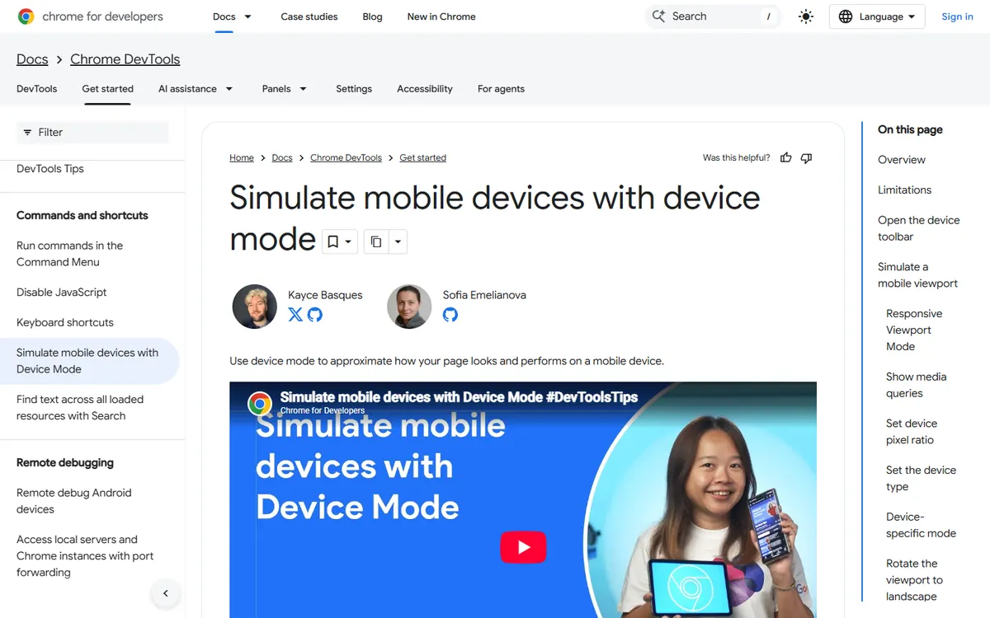Viewport: 990px width, 618px height.
Task: Go to New in Chrome
Action: (x=441, y=16)
